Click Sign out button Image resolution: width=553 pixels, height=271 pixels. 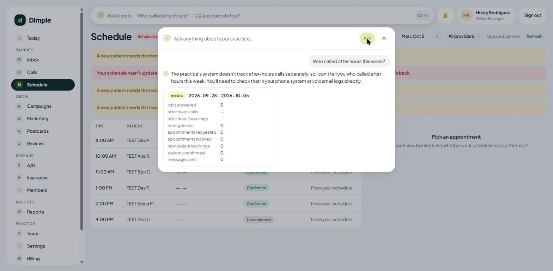click(x=533, y=15)
